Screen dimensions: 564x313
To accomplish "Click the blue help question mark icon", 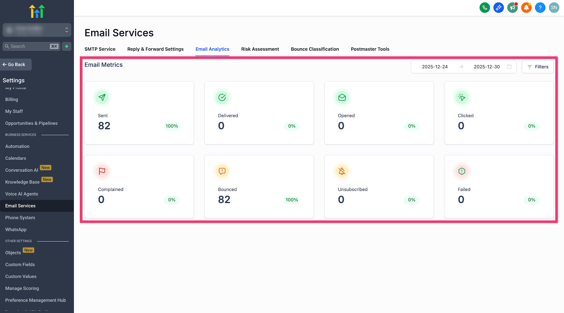I will 540,8.
